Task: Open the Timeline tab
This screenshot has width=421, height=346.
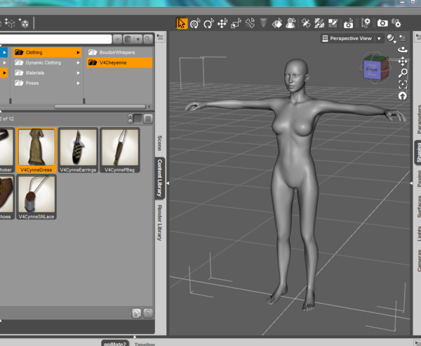Action: tap(145, 344)
